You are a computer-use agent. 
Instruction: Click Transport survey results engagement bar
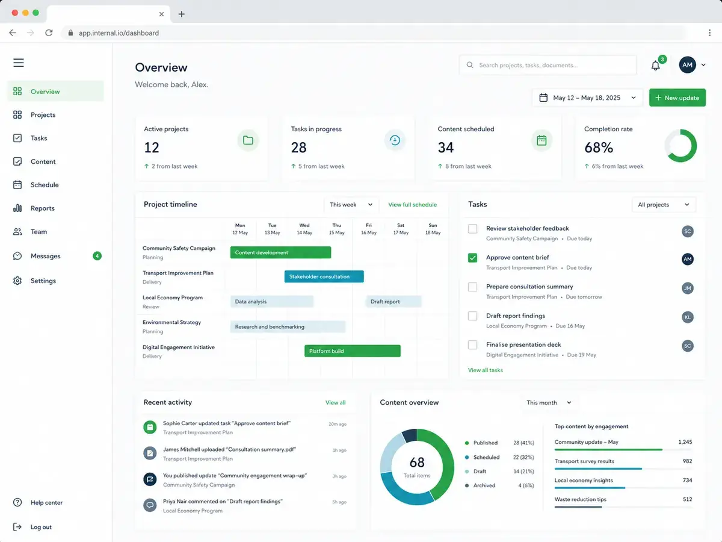tap(623, 469)
